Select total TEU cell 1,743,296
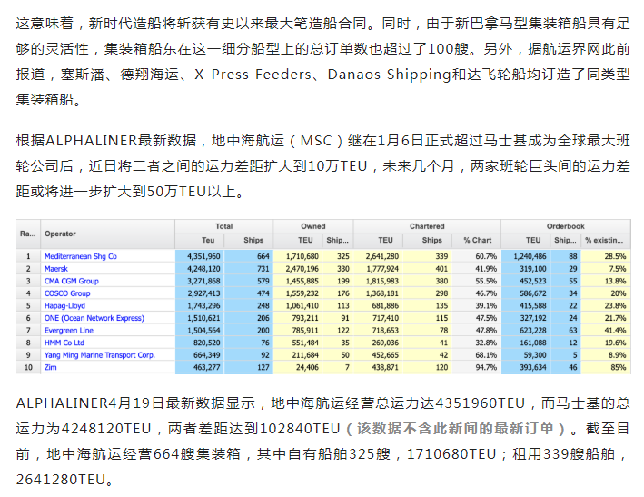The height and width of the screenshot is (497, 644). click(x=200, y=305)
